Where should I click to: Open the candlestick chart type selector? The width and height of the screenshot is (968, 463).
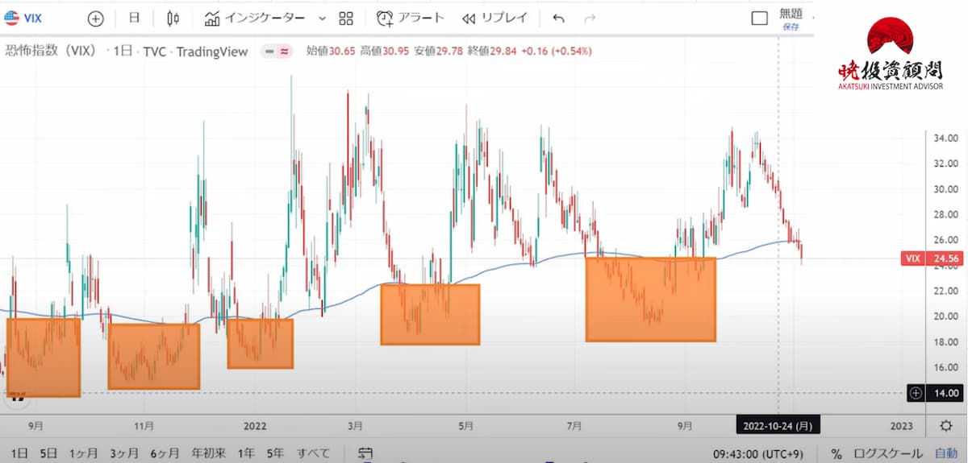pyautogui.click(x=173, y=19)
